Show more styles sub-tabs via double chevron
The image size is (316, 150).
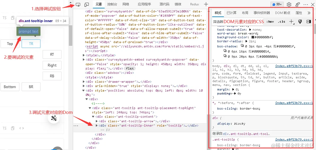[309, 13]
